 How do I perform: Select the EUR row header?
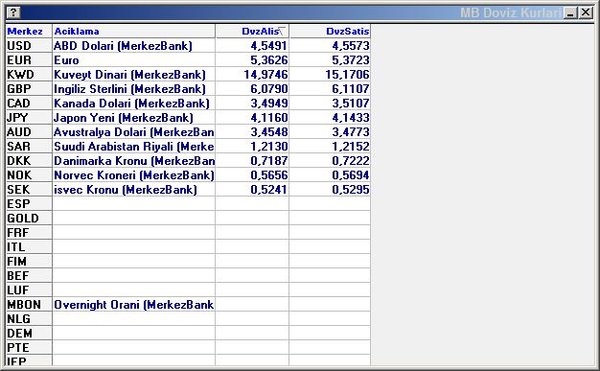(29, 60)
